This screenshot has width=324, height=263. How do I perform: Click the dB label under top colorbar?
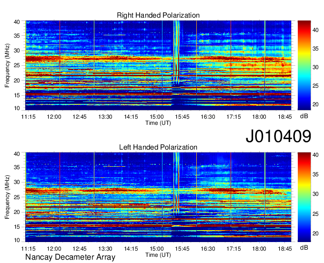304,116
